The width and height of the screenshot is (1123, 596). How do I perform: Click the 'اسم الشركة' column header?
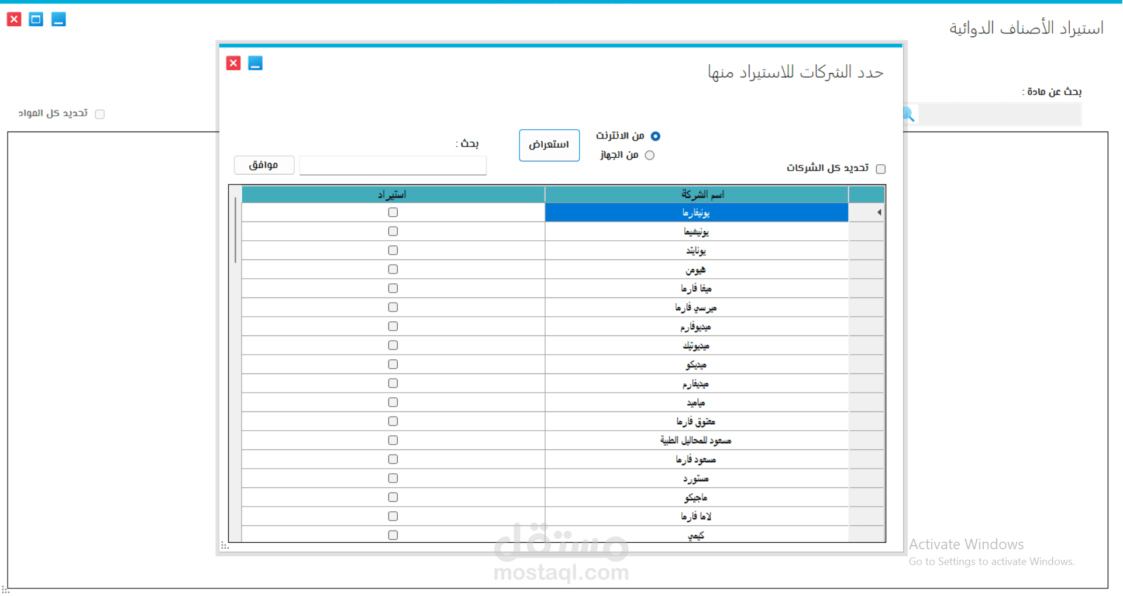tap(697, 195)
